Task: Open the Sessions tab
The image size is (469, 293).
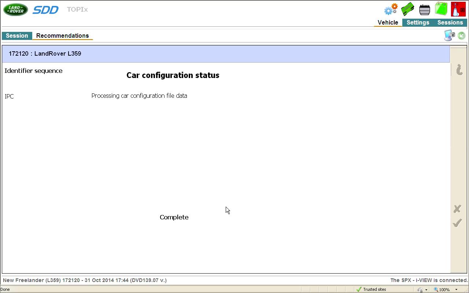Action: click(450, 23)
